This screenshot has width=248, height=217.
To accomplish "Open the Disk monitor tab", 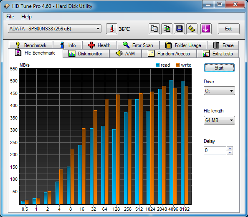I will [x=86, y=54].
